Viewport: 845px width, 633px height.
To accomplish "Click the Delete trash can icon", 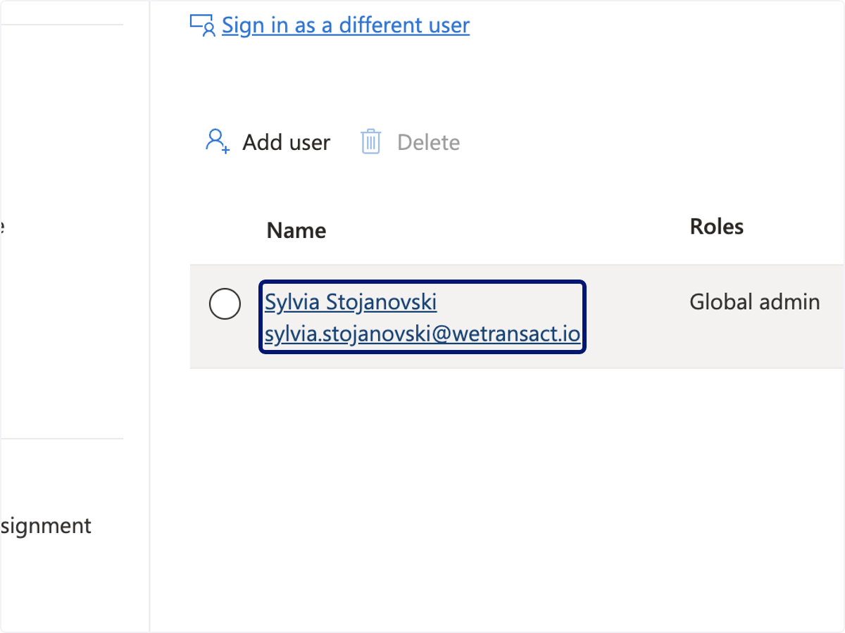I will coord(370,142).
